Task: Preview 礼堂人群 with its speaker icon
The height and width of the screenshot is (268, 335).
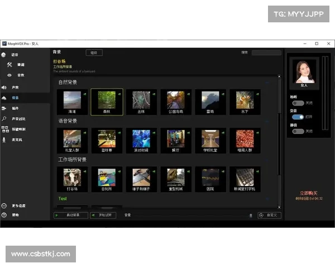Action: click(x=85, y=133)
